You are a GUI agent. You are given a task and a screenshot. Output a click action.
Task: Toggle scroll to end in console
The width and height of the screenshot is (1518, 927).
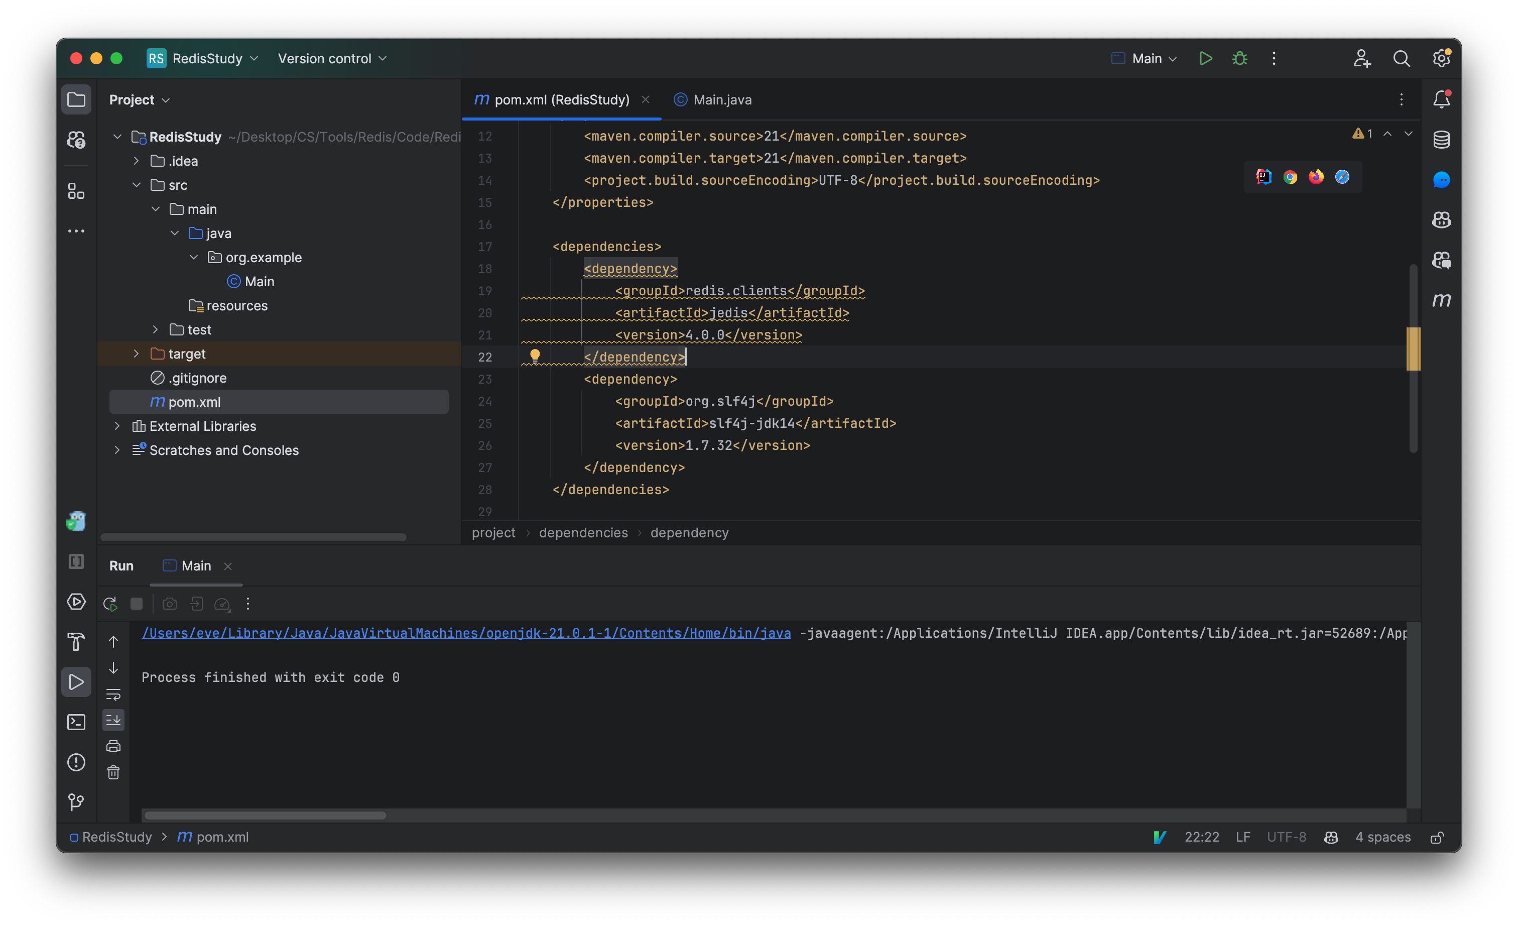tap(113, 720)
